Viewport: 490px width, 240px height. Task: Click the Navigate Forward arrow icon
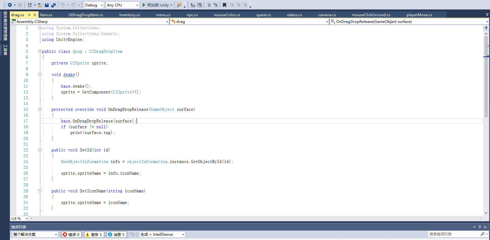(20, 5)
